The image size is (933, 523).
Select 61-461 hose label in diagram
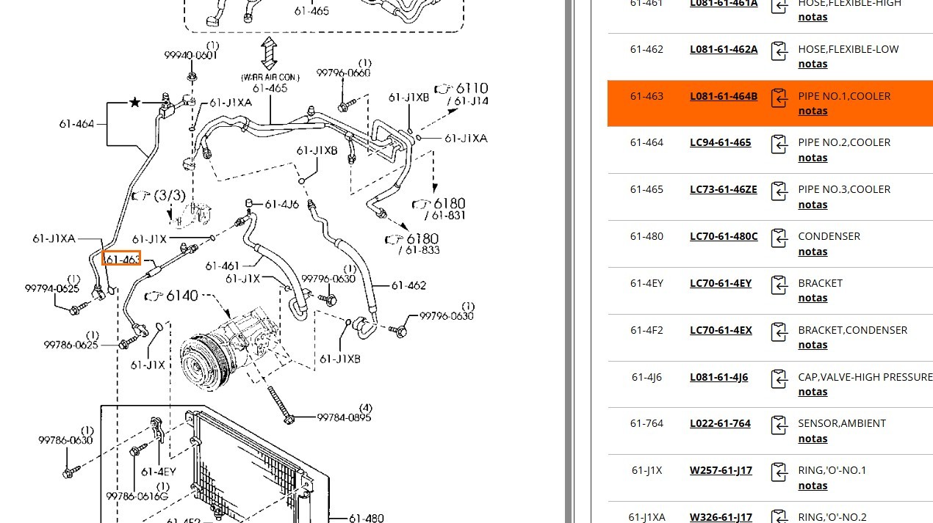click(223, 266)
